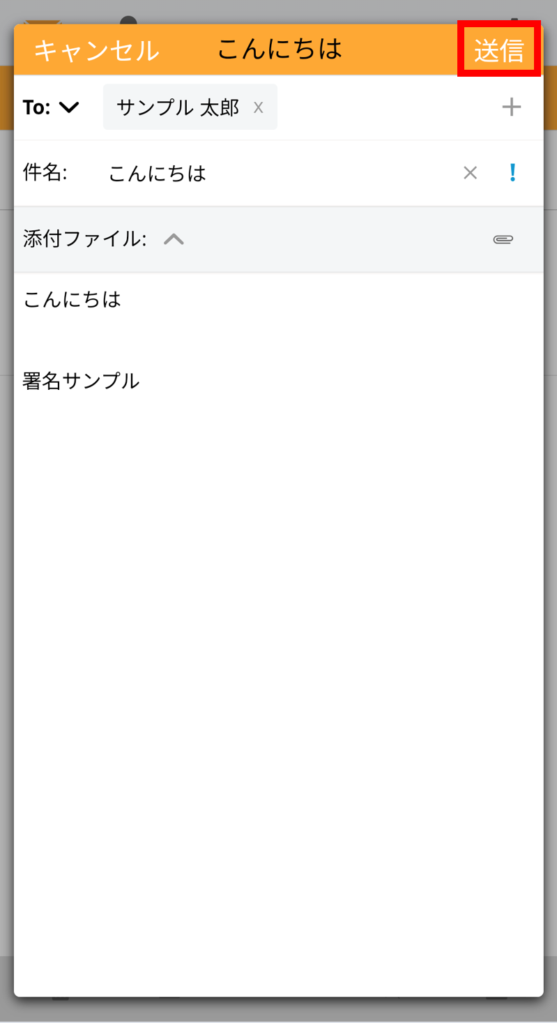Screen dimensions: 557x1023
Task: Expand the To: recipient type chevron
Action: tap(70, 107)
